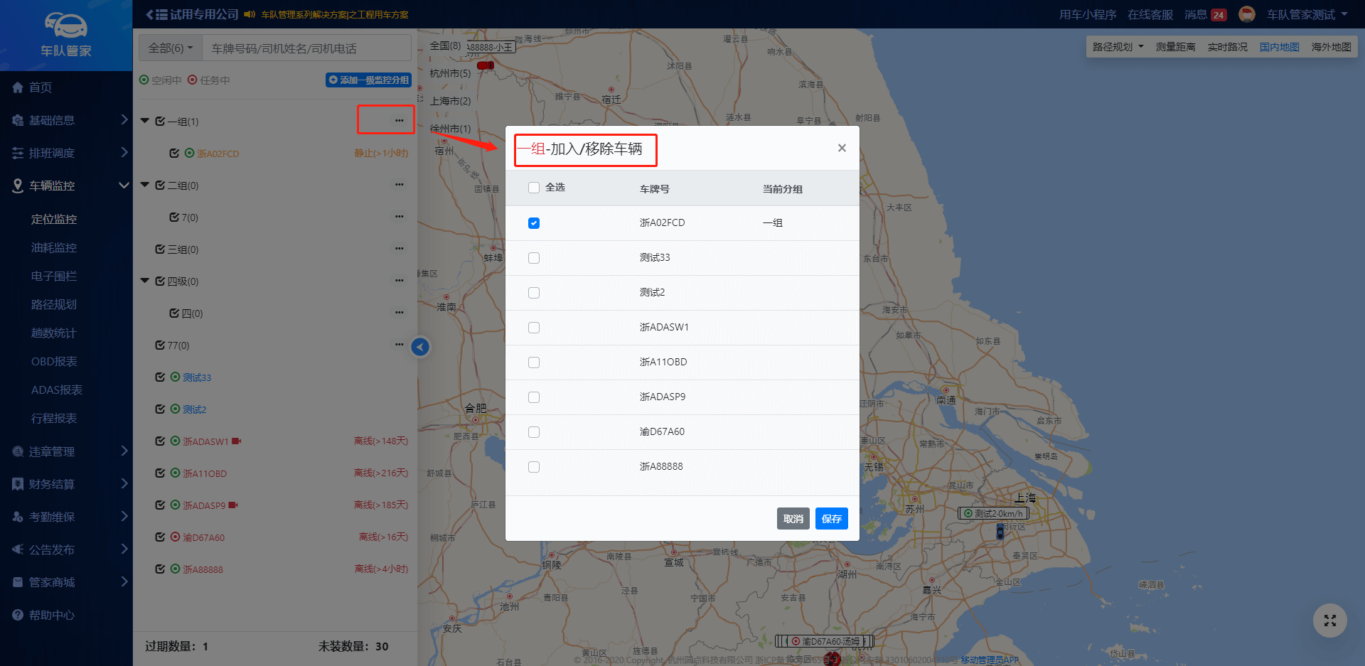
Task: Click the user avatar in header
Action: pyautogui.click(x=1246, y=14)
